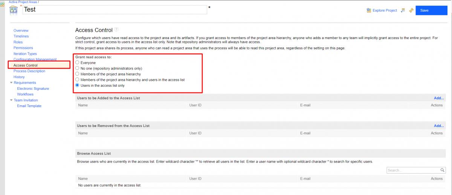Go to the Timelines sidebar item
This screenshot has width=452, height=195.
pyautogui.click(x=21, y=36)
